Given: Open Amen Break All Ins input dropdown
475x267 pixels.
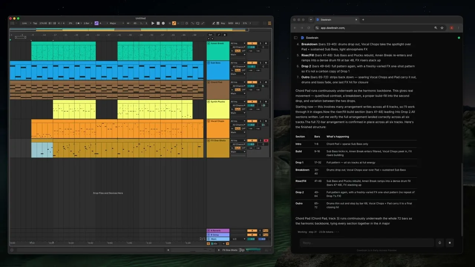Looking at the screenshot, I should (x=238, y=43).
